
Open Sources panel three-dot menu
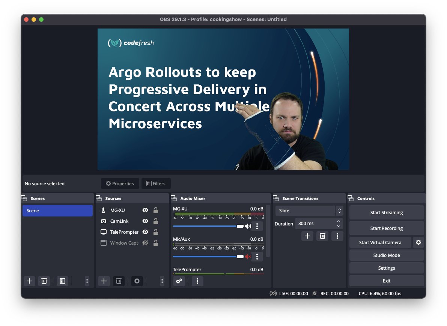point(162,281)
